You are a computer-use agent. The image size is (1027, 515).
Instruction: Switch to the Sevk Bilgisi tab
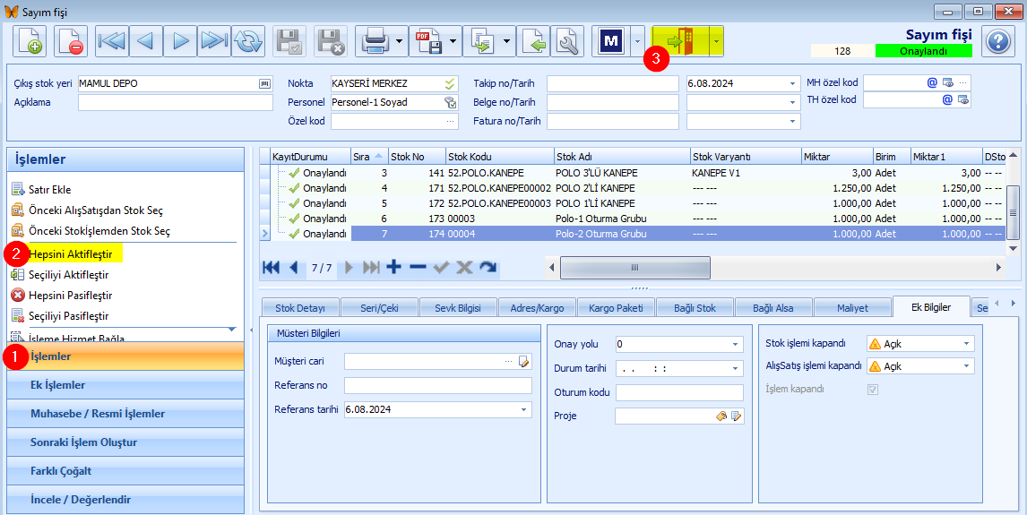(x=458, y=307)
